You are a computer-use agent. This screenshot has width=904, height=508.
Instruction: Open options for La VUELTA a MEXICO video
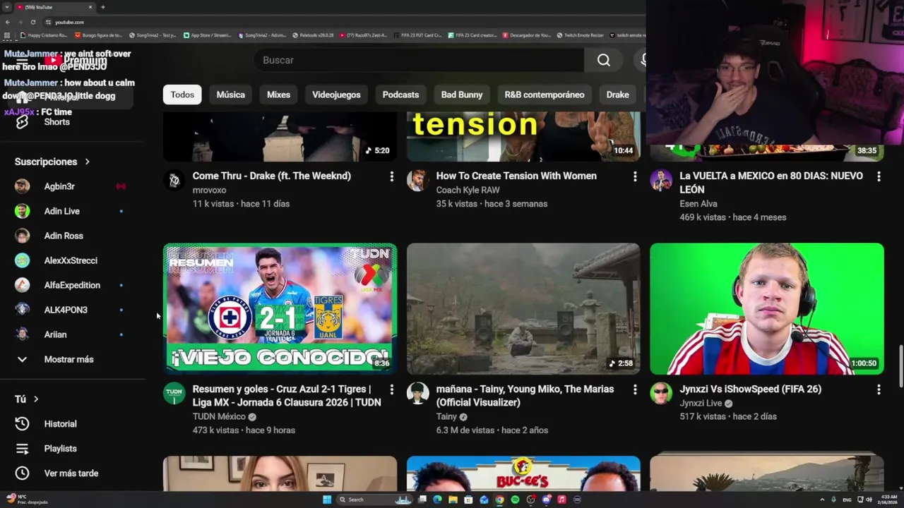[x=879, y=176]
